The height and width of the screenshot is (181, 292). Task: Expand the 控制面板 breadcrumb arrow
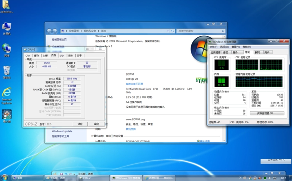pos(81,31)
